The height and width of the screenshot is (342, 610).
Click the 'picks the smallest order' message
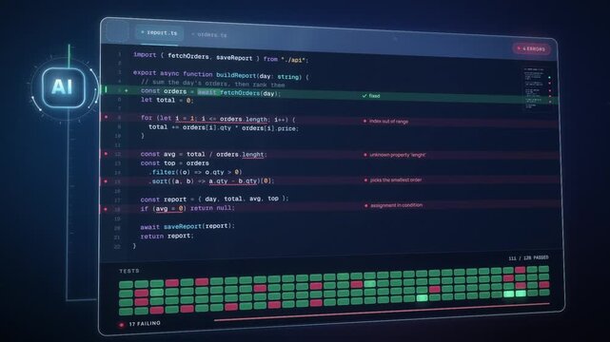pyautogui.click(x=393, y=180)
